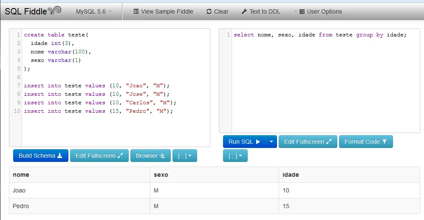Click Edit Fullscreen under schema panel
The height and width of the screenshot is (220, 424).
(x=99, y=156)
